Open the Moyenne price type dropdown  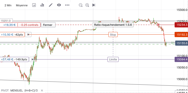[x=22, y=5]
